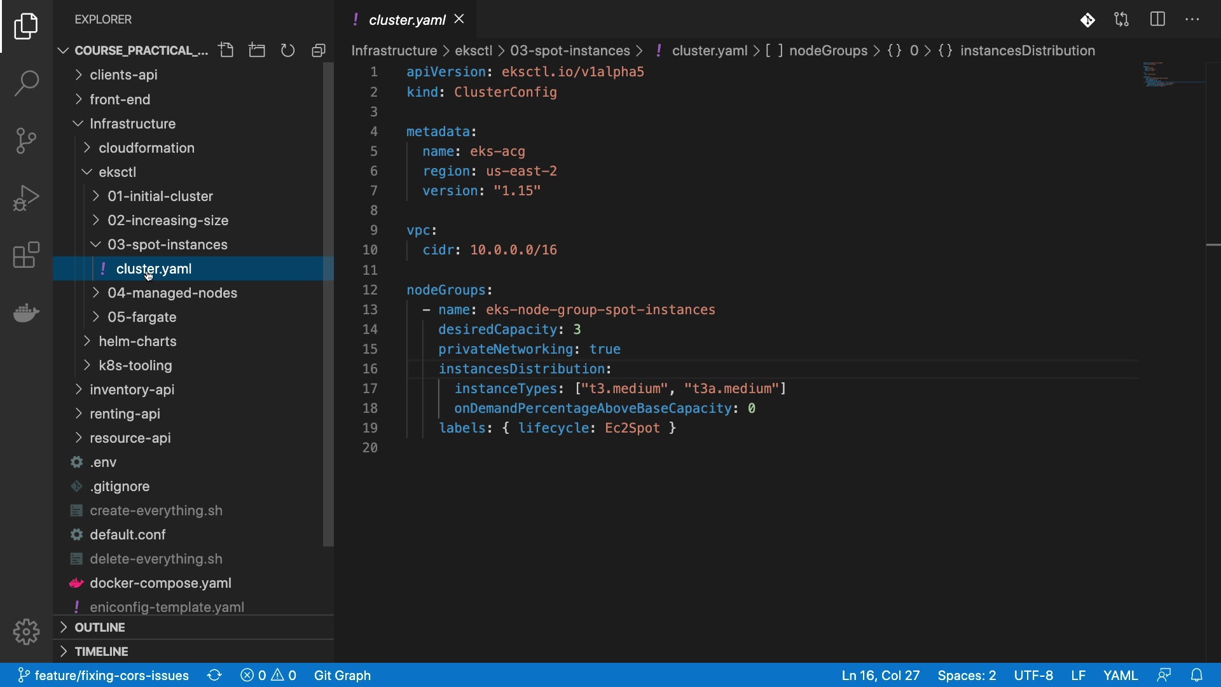Select the cluster.yaml editor tab

pyautogui.click(x=406, y=20)
